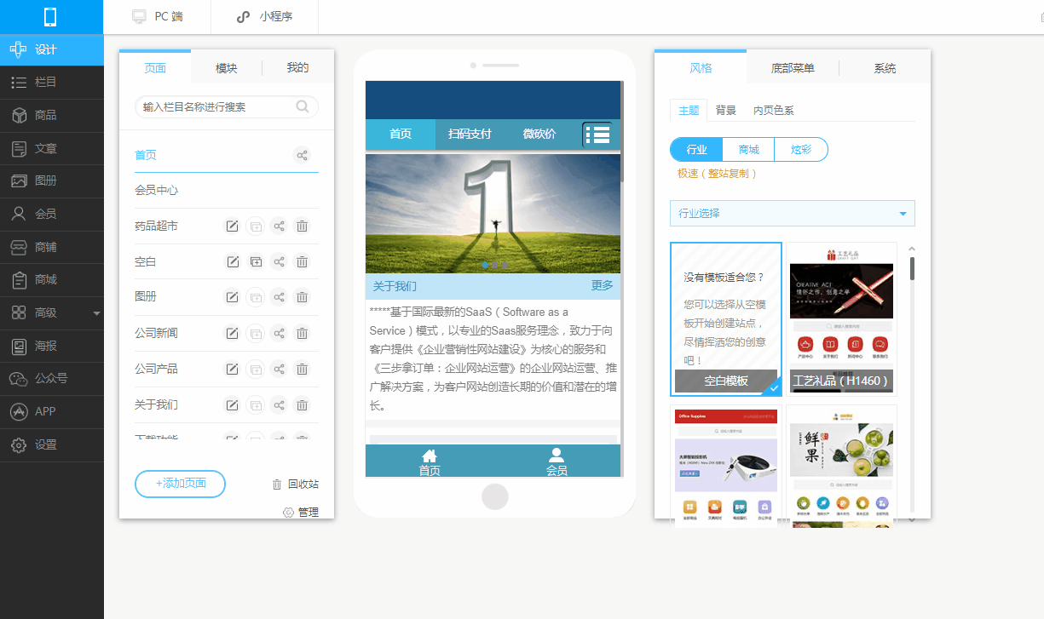
Task: Click the share icon beside 首页 page
Action: click(x=301, y=155)
